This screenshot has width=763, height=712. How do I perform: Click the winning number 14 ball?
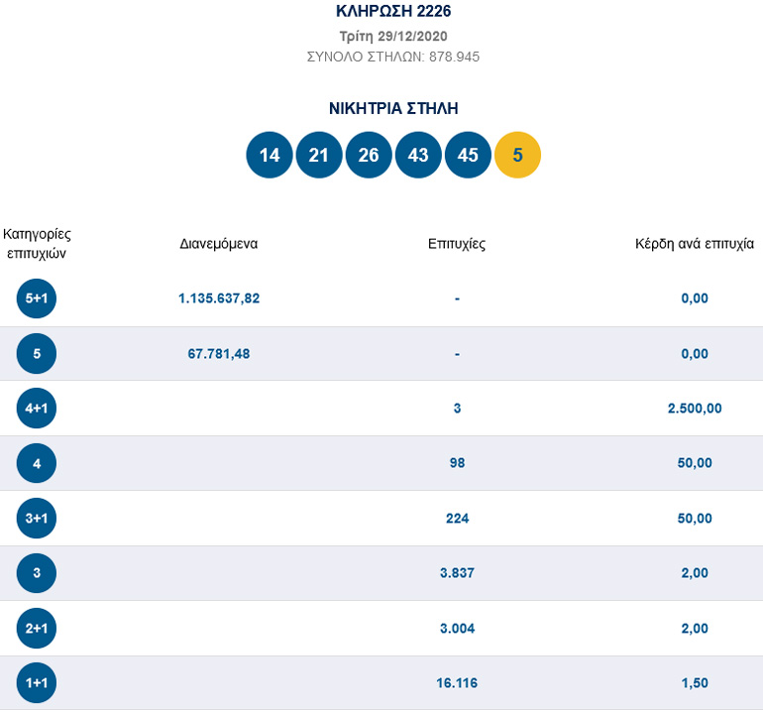270,156
